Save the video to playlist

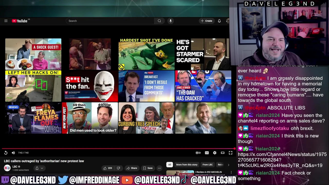coord(148,168)
